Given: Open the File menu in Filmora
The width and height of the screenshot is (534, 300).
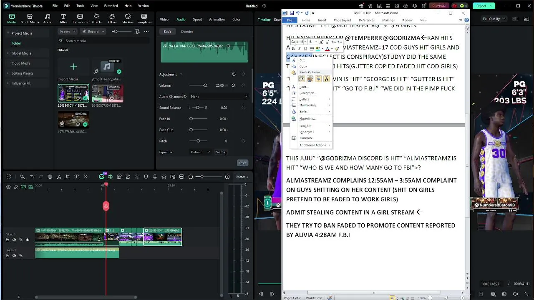Looking at the screenshot, I should 55,6.
